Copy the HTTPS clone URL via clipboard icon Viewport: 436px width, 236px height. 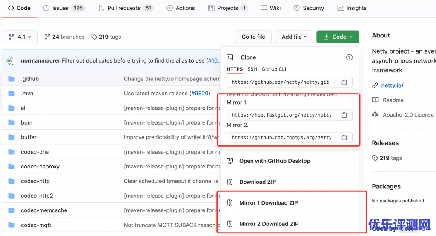click(x=344, y=82)
